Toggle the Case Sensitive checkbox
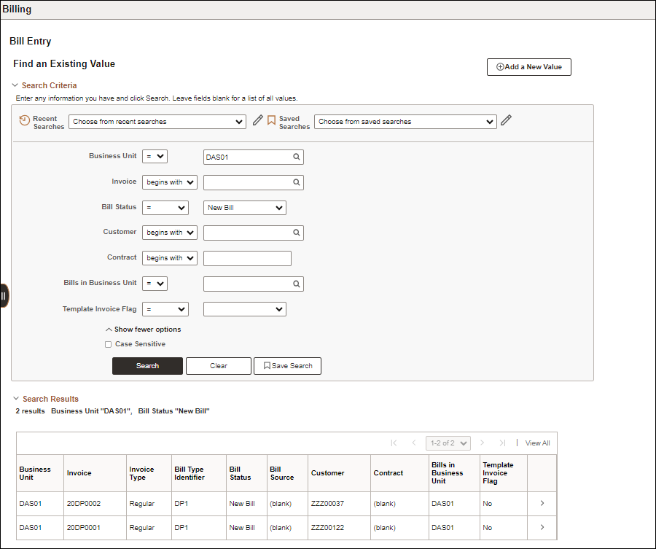 tap(109, 344)
